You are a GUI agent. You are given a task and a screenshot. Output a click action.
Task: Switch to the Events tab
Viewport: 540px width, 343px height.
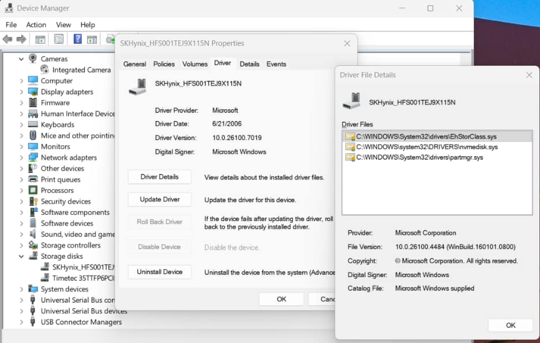[276, 64]
